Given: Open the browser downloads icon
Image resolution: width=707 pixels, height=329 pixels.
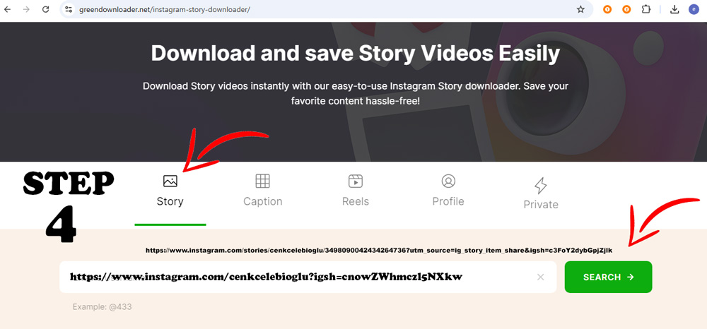Looking at the screenshot, I should pyautogui.click(x=674, y=9).
